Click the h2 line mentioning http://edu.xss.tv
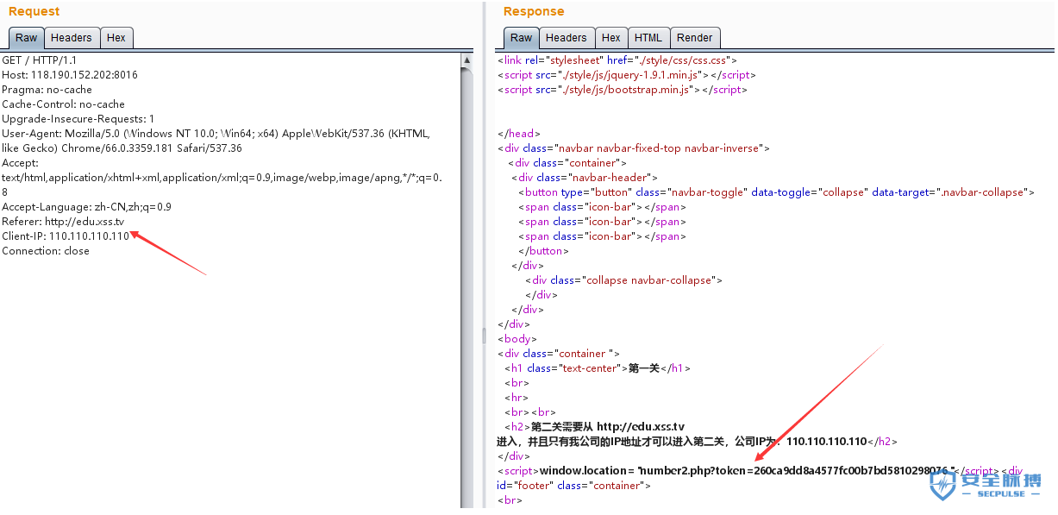Screen dimensions: 1058x515 tap(595, 427)
